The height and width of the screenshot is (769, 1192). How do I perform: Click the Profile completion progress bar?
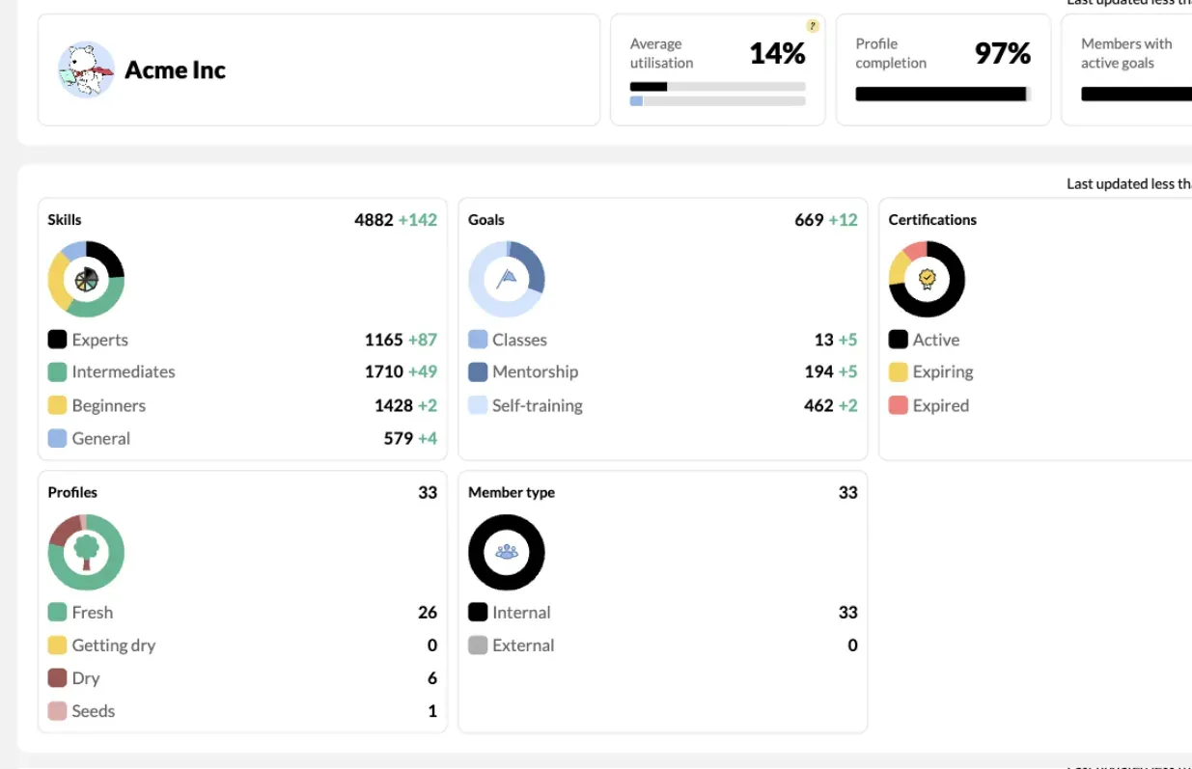click(943, 94)
